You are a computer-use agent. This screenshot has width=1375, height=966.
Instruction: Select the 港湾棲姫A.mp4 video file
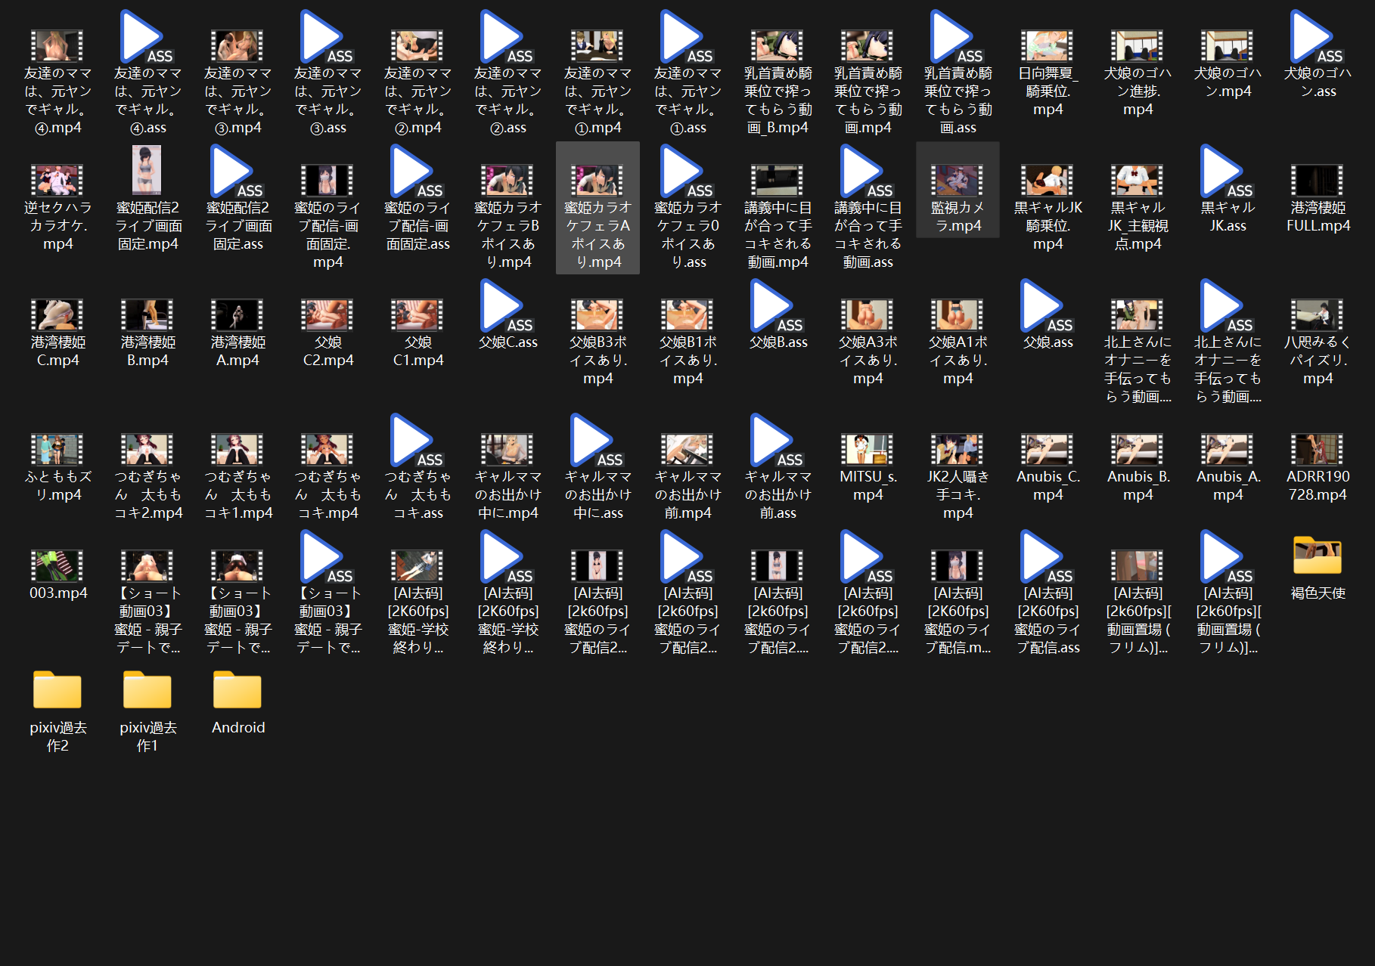(237, 333)
